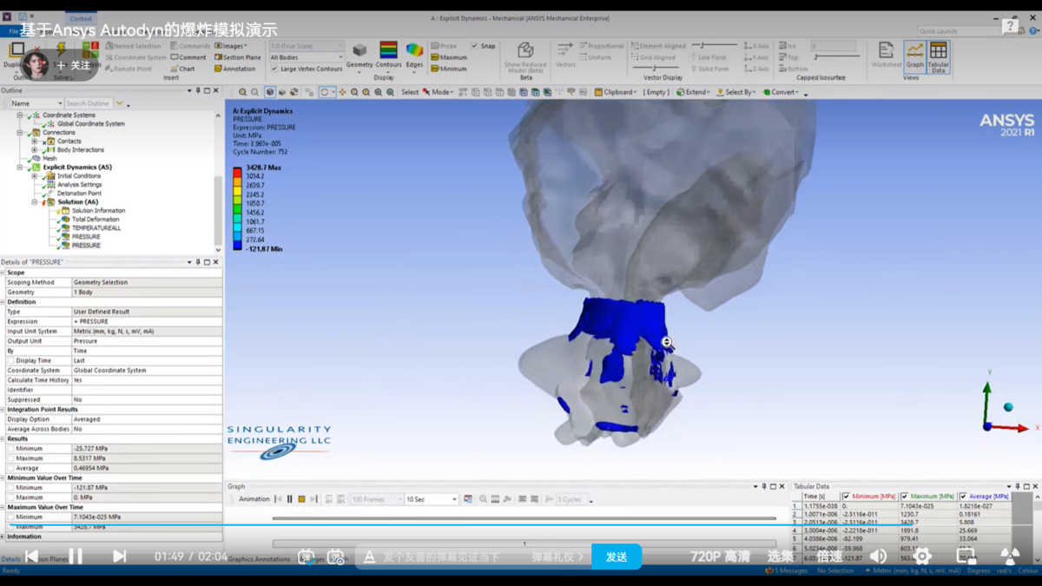Toggle Large Vertex Contours checkbox
Viewport: 1042px width, 586px height.
pyautogui.click(x=274, y=69)
